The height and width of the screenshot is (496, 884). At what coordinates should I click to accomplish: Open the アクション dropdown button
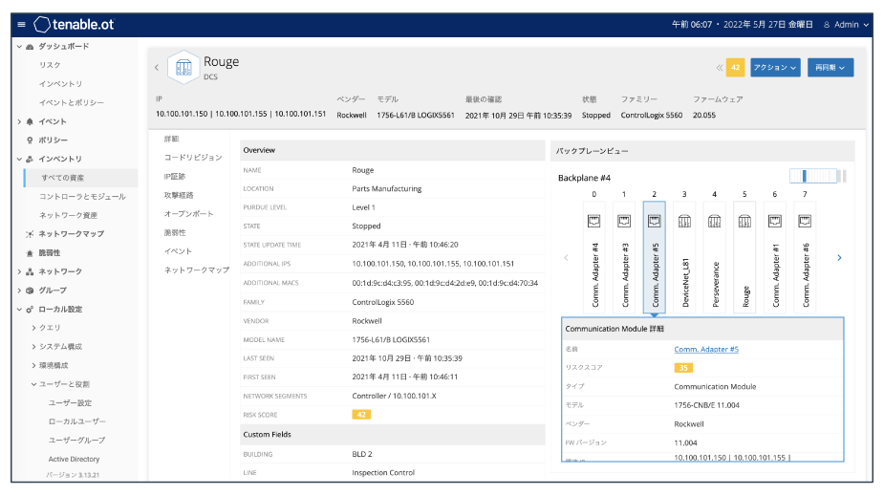(x=774, y=67)
